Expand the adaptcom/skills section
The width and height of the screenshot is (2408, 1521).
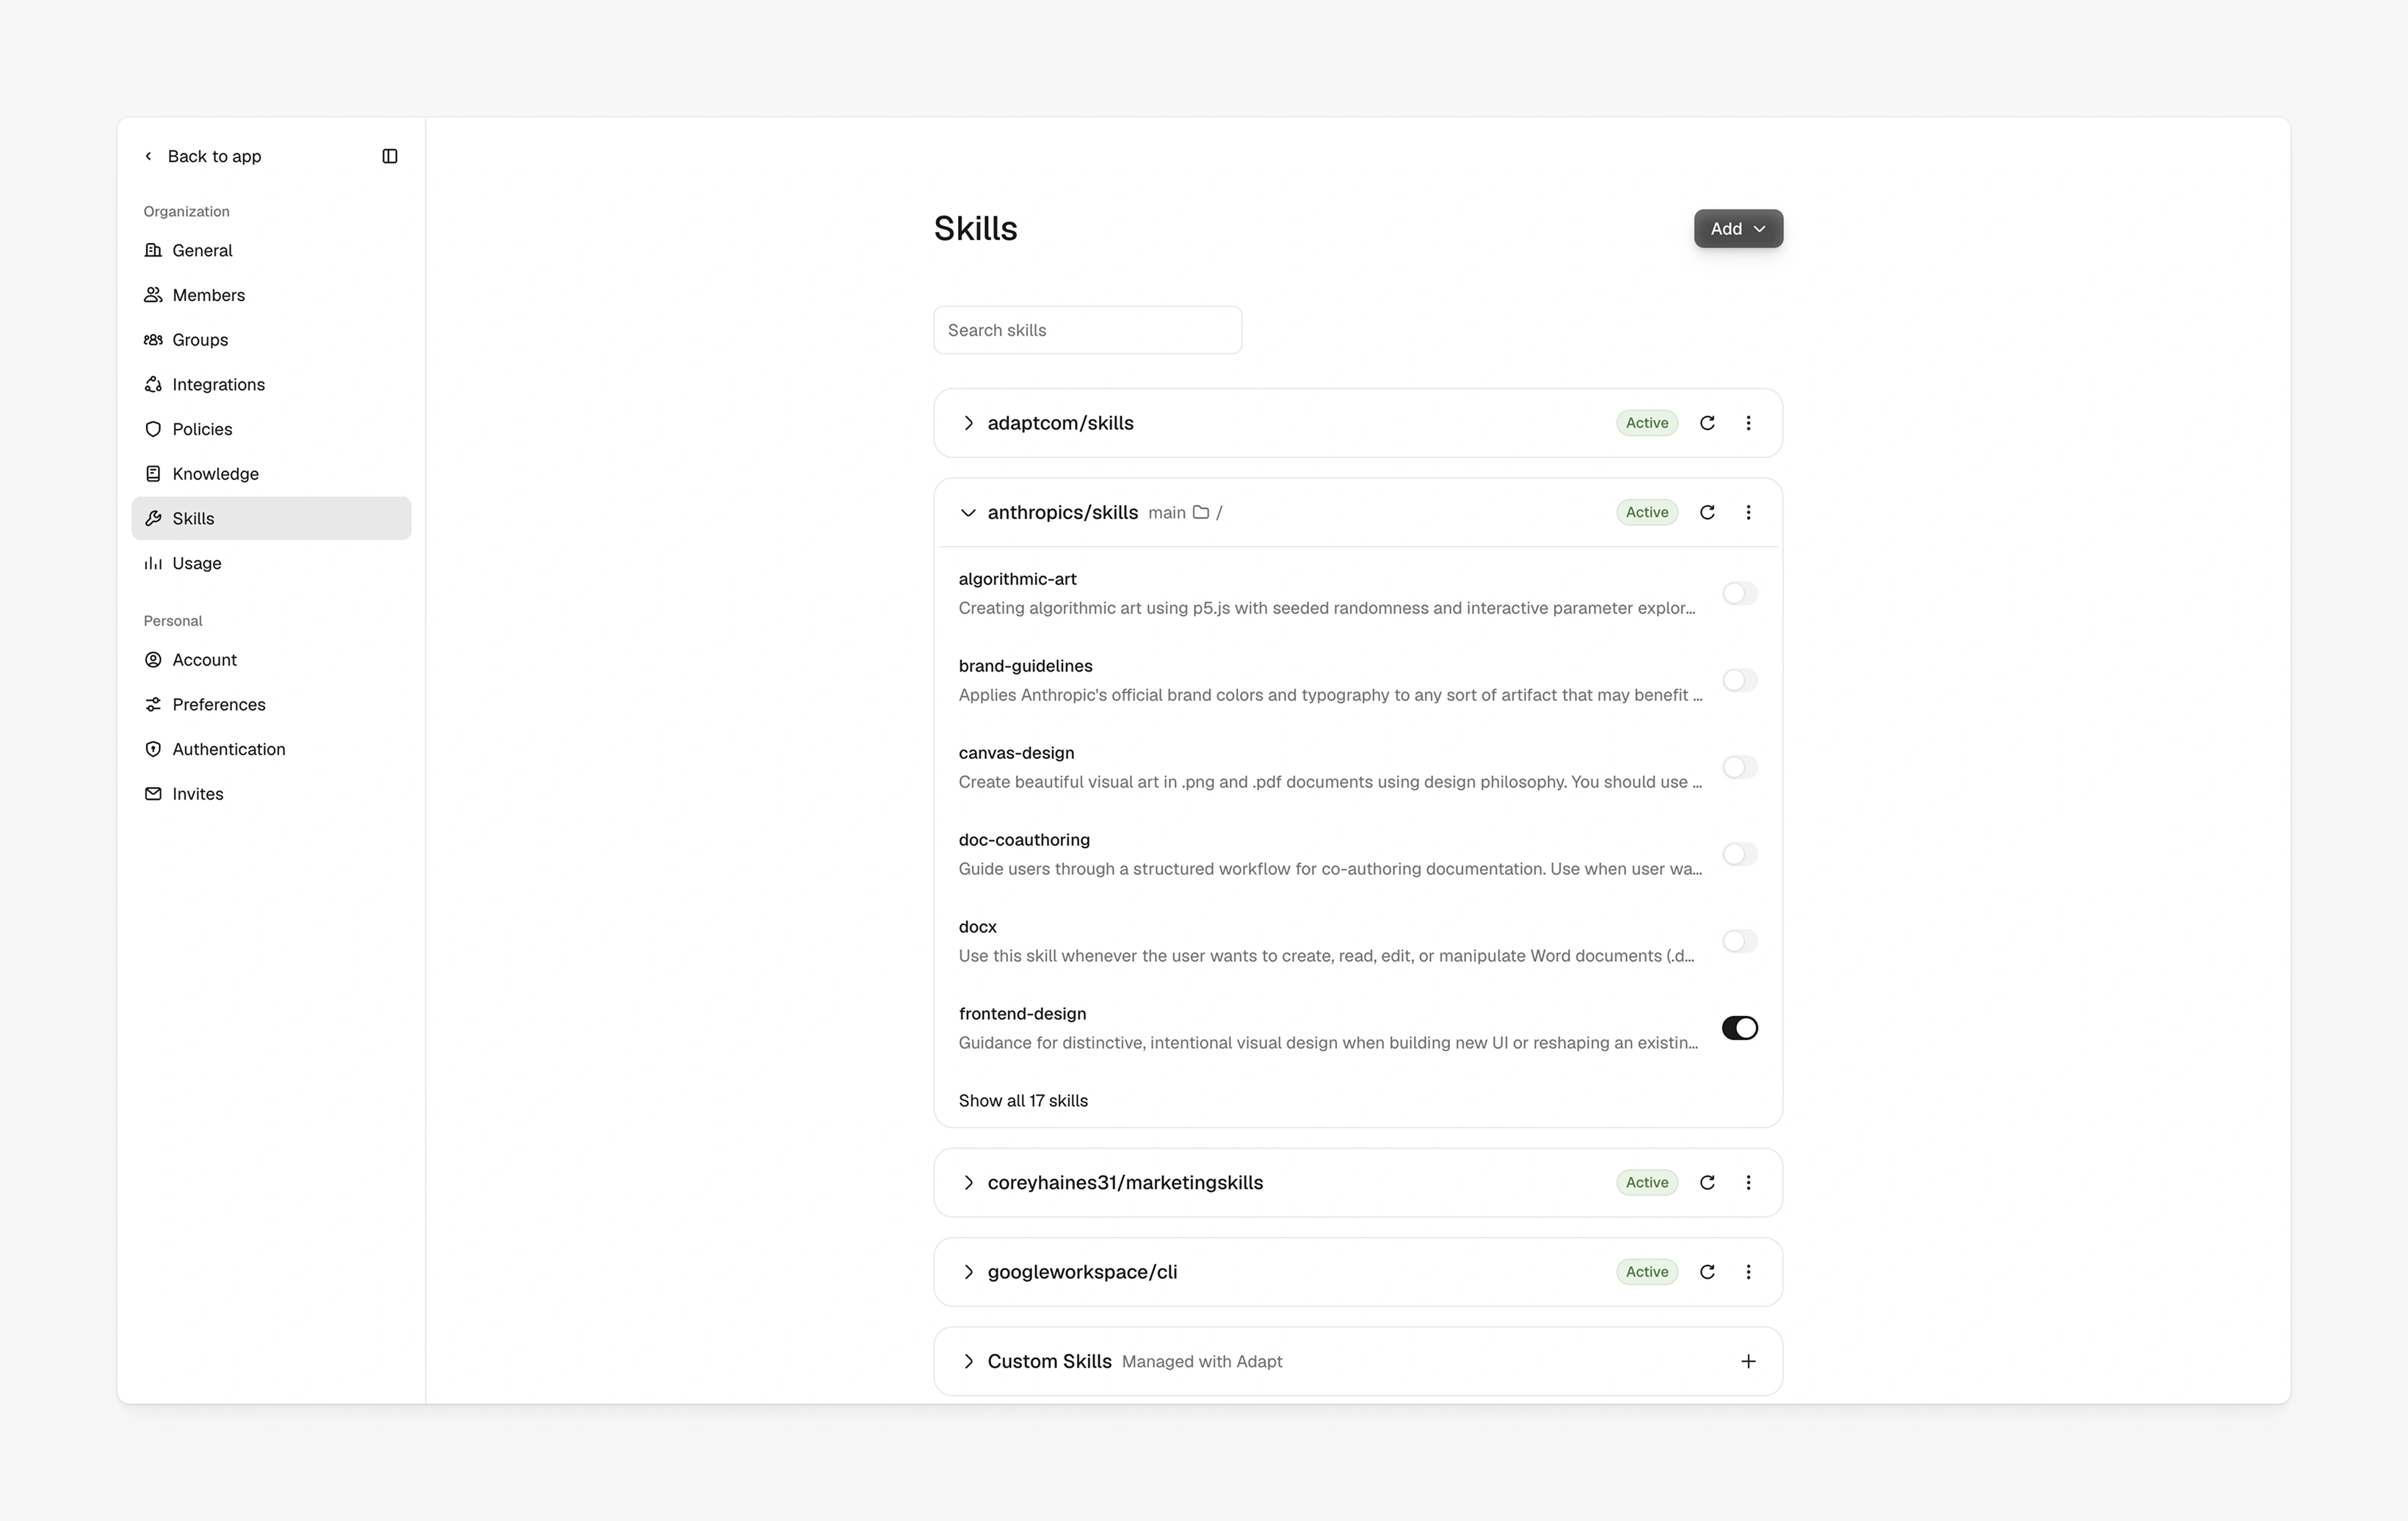[x=967, y=423]
